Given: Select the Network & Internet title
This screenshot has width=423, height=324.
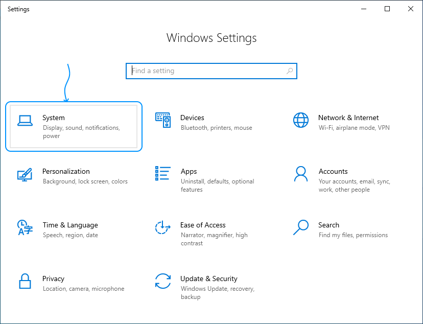Looking at the screenshot, I should tap(348, 118).
